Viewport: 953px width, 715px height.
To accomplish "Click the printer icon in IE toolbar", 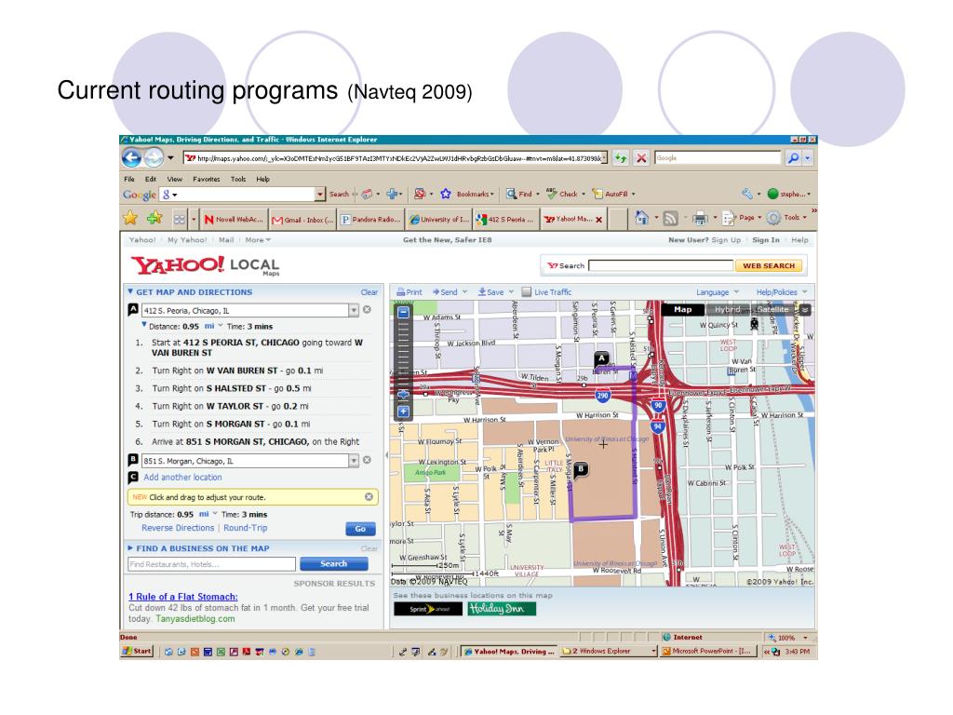I will 700,218.
